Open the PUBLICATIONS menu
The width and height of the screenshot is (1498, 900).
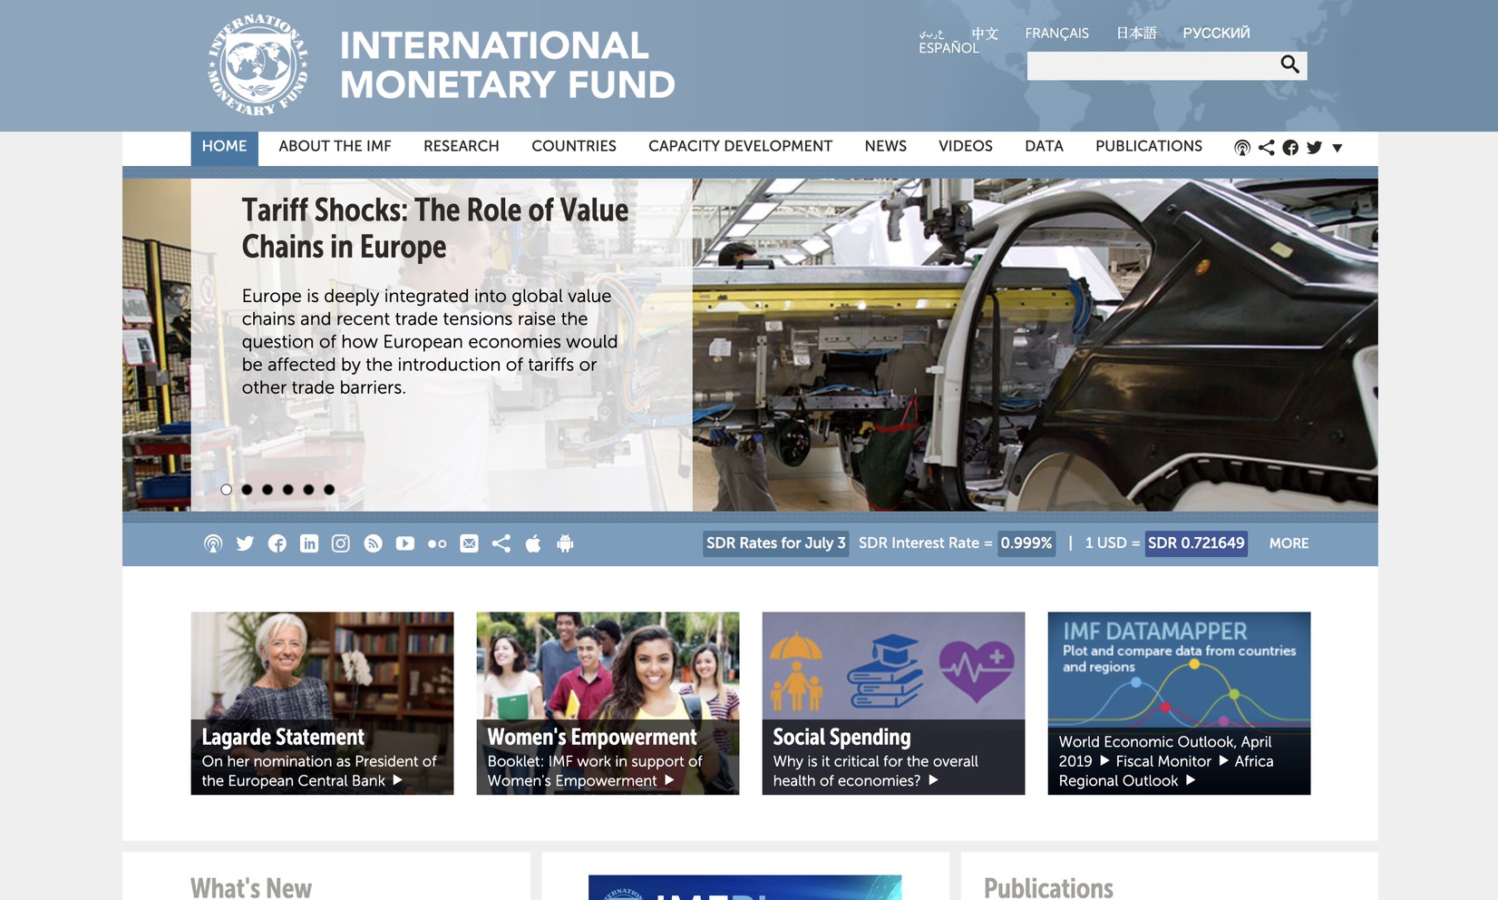(1148, 147)
